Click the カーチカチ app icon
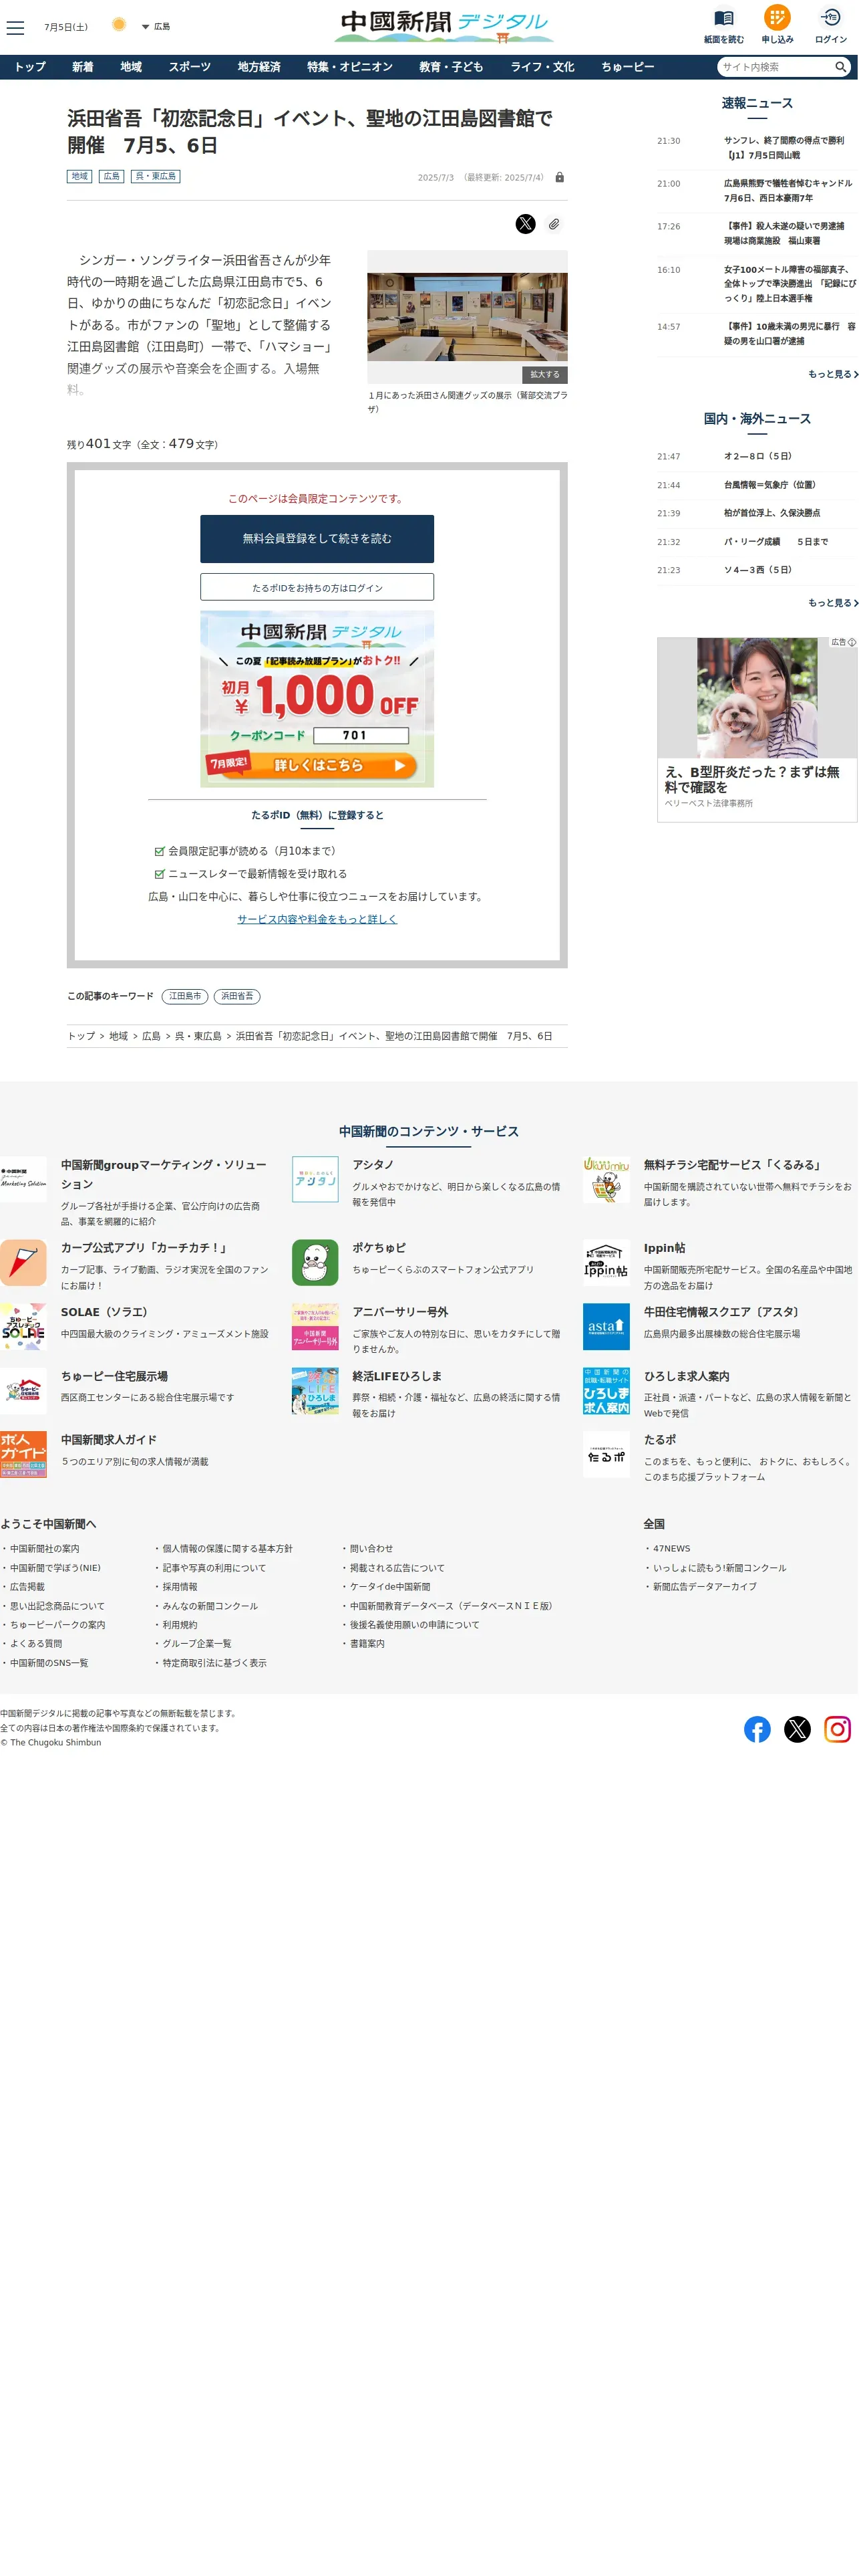This screenshot has width=859, height=2576. (x=23, y=1263)
